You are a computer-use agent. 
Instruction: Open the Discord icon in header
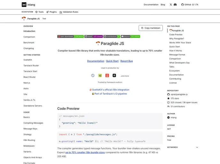175,5
